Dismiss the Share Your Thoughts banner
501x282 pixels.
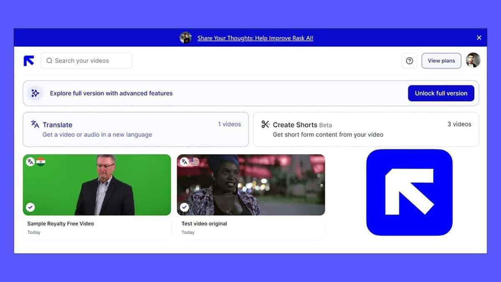click(479, 38)
